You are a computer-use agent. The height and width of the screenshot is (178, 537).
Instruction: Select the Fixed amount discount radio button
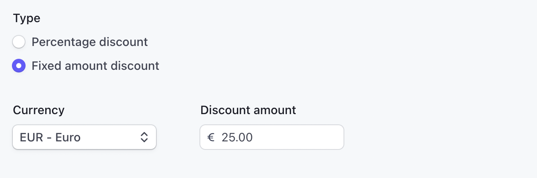coord(19,66)
